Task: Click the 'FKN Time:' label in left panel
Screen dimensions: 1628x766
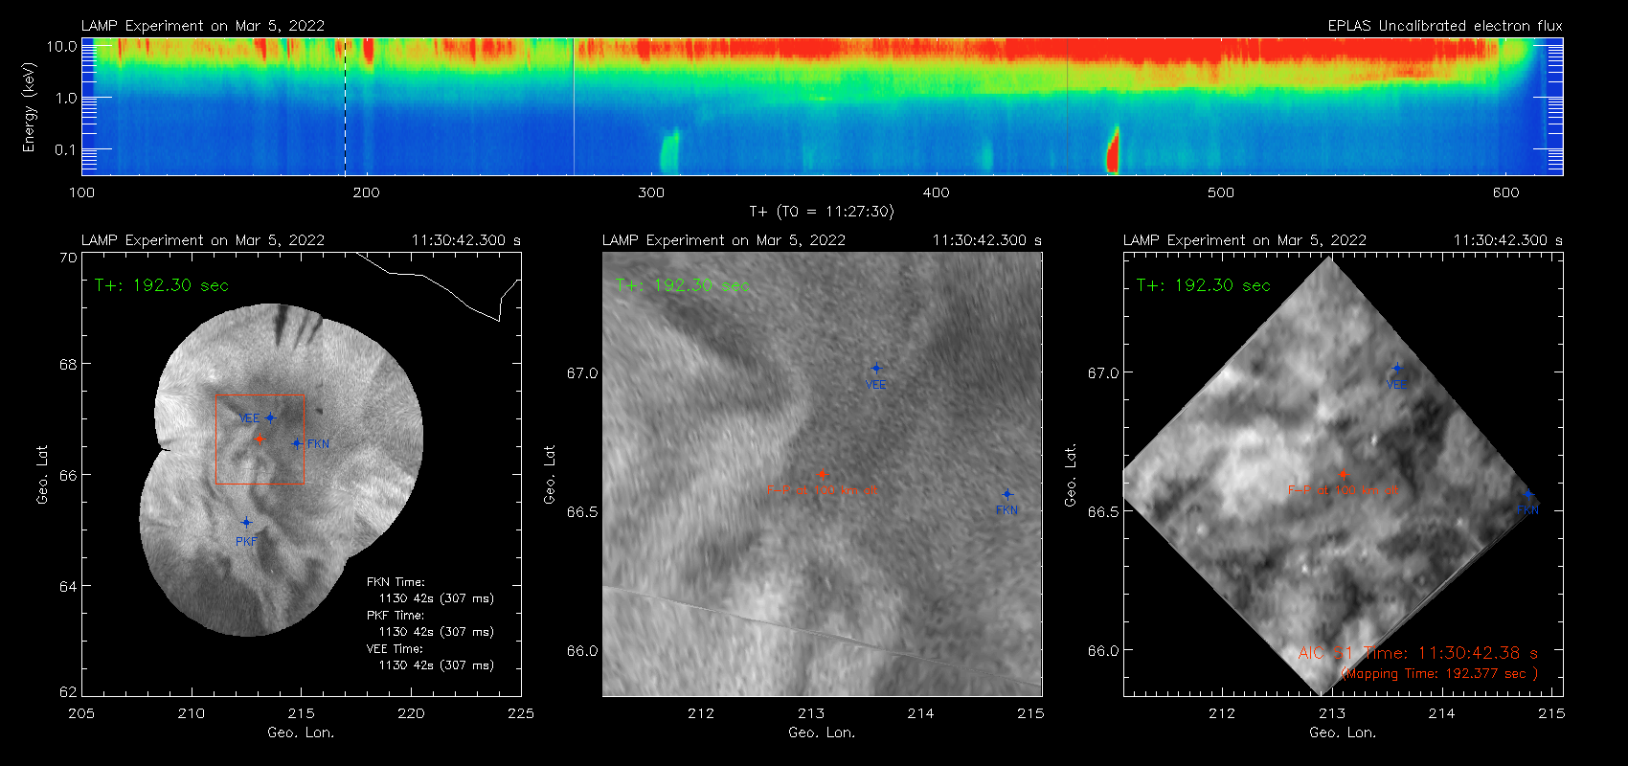Action: point(396,582)
